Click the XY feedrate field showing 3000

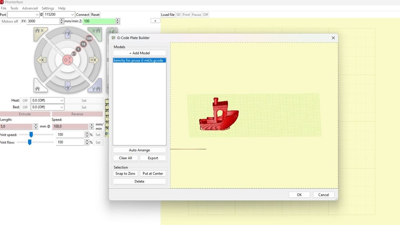point(43,21)
